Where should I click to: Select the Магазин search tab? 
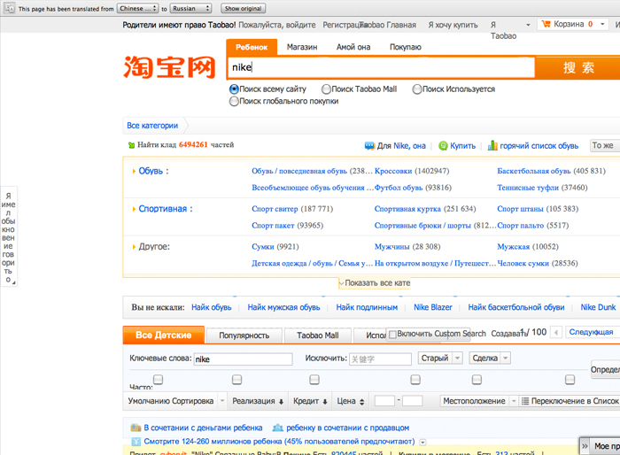(x=302, y=47)
